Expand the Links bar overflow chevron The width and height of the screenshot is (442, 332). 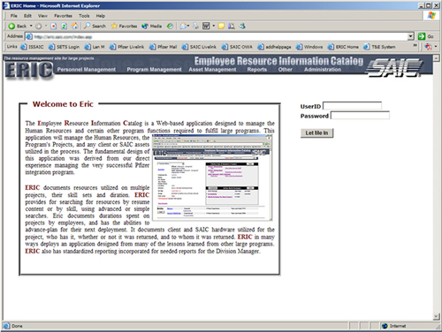pos(415,46)
